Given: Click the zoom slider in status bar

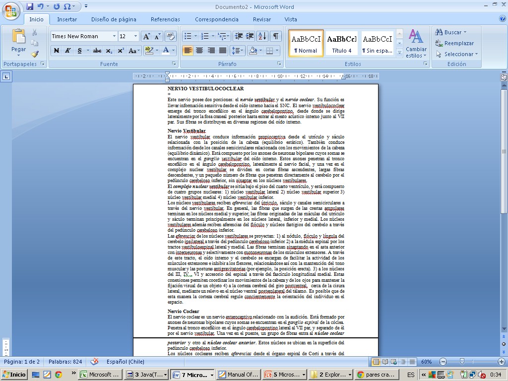Looking at the screenshot, I should (462, 362).
